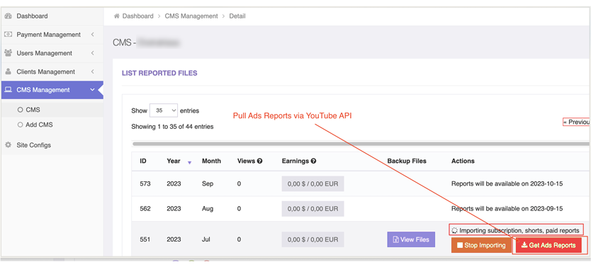Click the Year column sort arrow
The width and height of the screenshot is (591, 267).
190,162
